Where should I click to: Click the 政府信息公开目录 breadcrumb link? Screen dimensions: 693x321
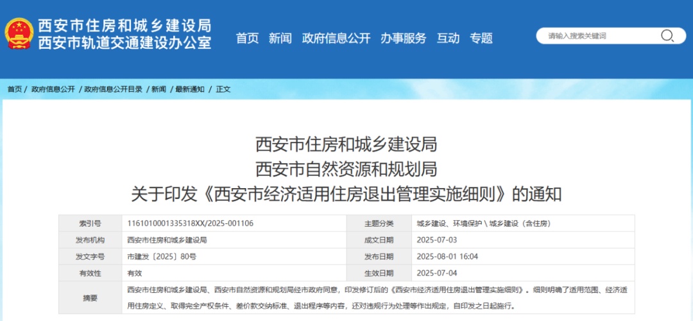[113, 89]
